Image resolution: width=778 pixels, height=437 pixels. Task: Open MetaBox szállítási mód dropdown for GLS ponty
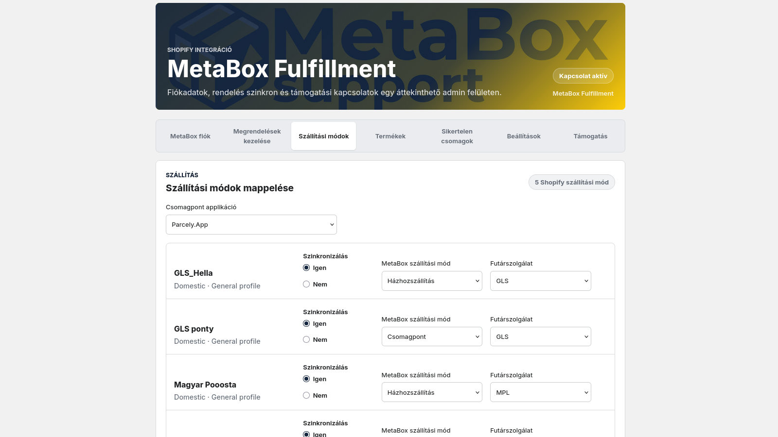pos(432,336)
